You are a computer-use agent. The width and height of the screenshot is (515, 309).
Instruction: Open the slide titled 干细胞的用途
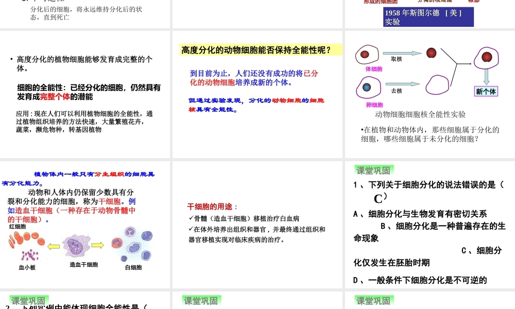257,225
